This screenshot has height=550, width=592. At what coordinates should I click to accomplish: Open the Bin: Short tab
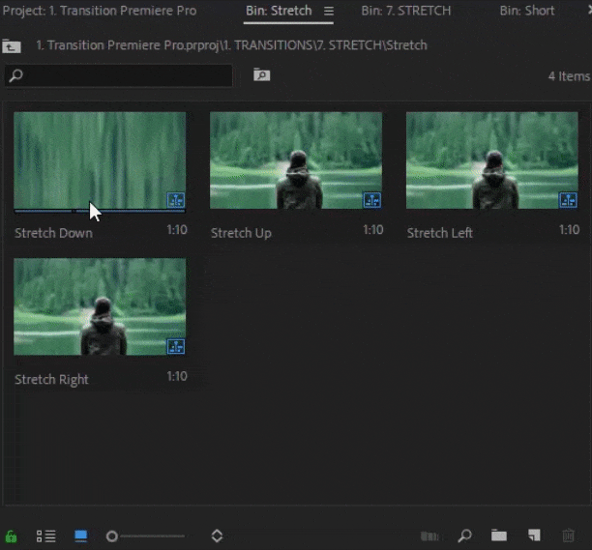(526, 12)
